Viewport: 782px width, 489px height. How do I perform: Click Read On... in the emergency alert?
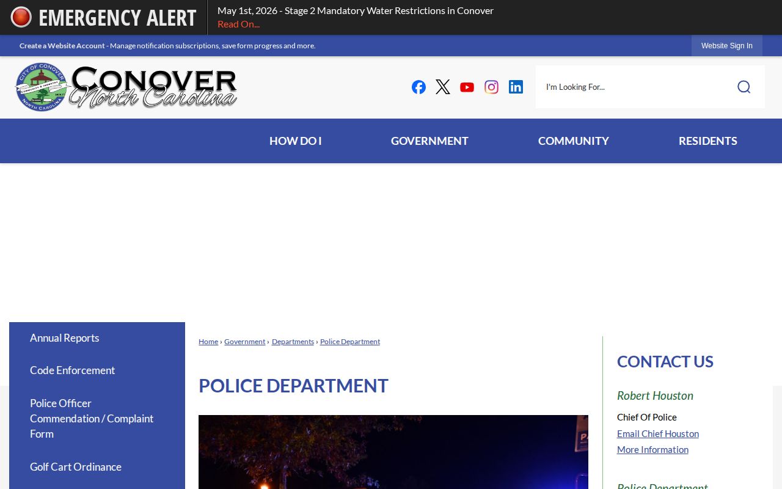pyautogui.click(x=238, y=24)
